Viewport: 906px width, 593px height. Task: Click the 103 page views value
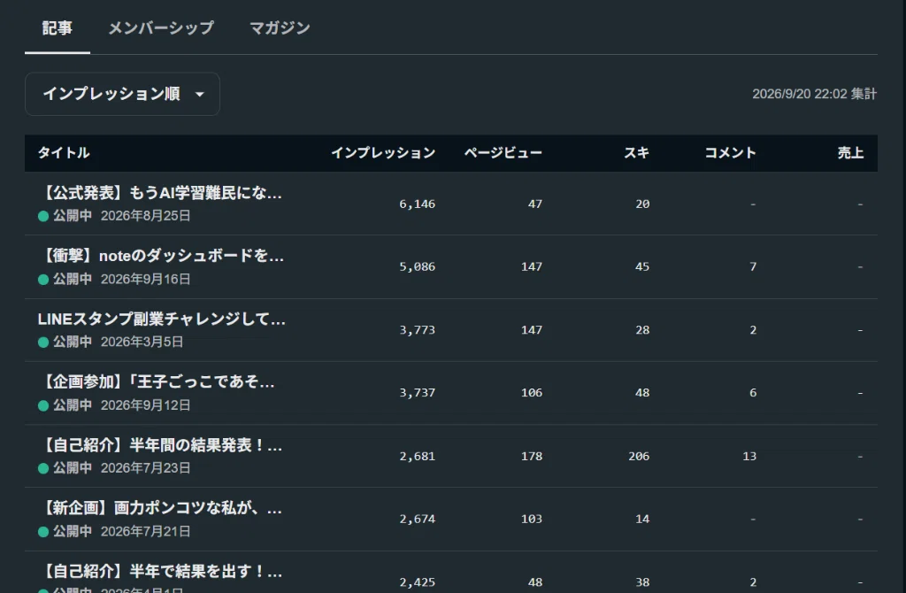pos(532,519)
